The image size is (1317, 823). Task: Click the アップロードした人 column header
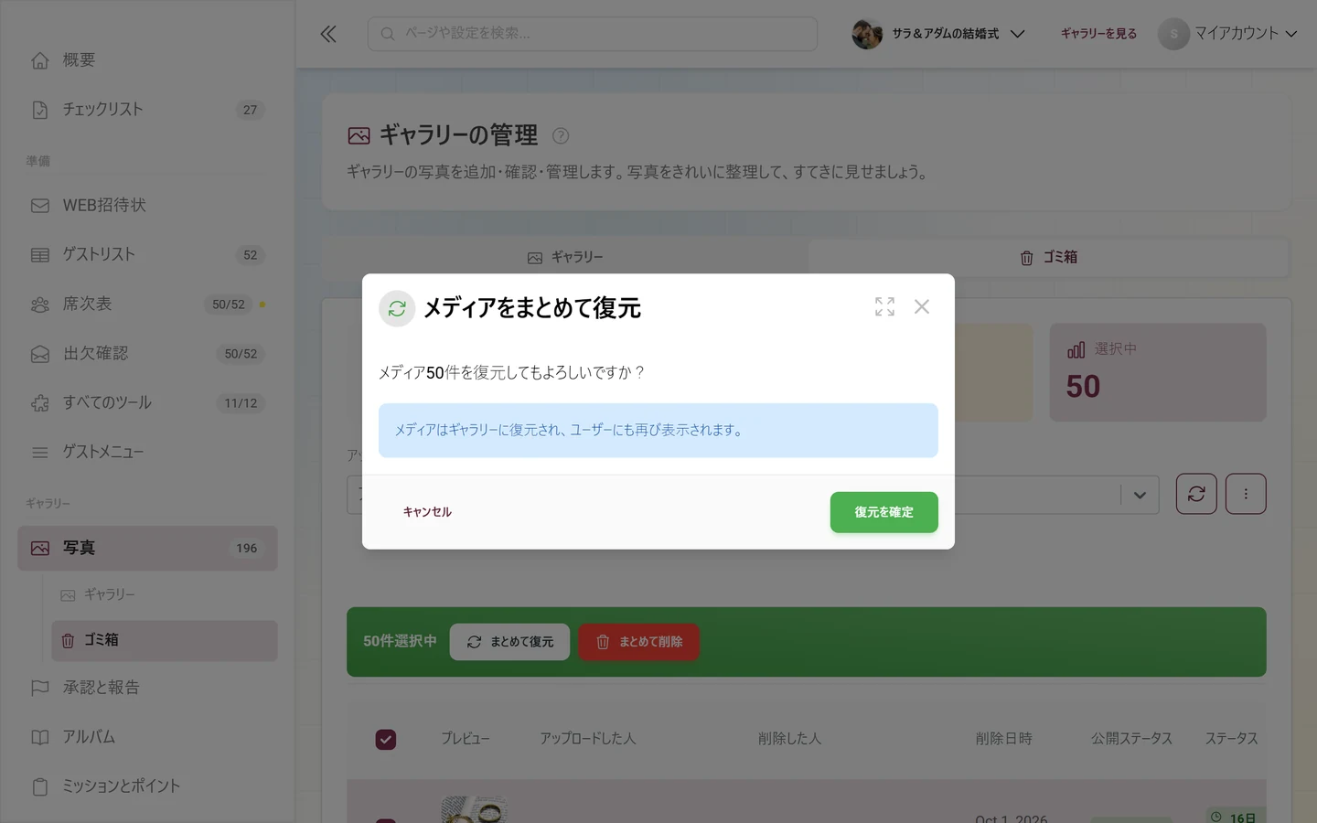point(587,739)
